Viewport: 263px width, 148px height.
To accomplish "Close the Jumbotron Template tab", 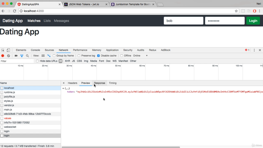I will [153, 4].
